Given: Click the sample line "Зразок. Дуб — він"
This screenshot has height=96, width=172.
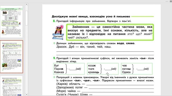Looking at the screenshot, I should coord(84,47).
